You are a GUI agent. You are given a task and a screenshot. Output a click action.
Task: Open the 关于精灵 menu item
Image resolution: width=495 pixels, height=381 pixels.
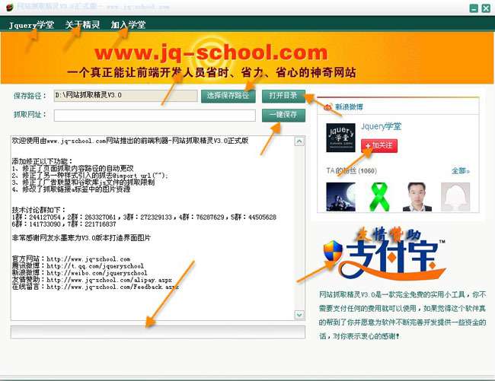tap(82, 24)
